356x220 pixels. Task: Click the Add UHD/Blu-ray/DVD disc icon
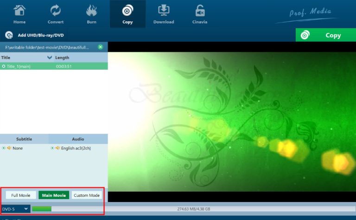[x=8, y=35]
